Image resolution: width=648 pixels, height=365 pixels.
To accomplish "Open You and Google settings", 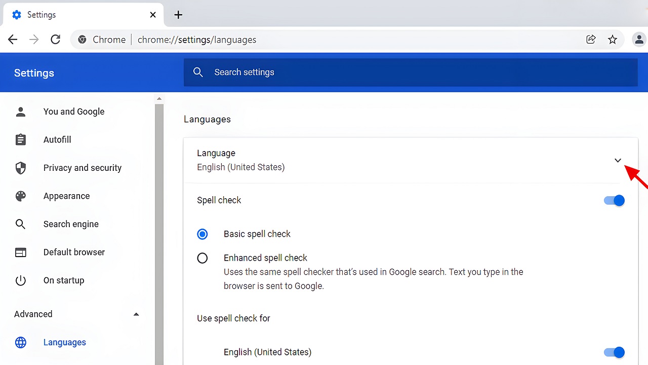I will [74, 112].
